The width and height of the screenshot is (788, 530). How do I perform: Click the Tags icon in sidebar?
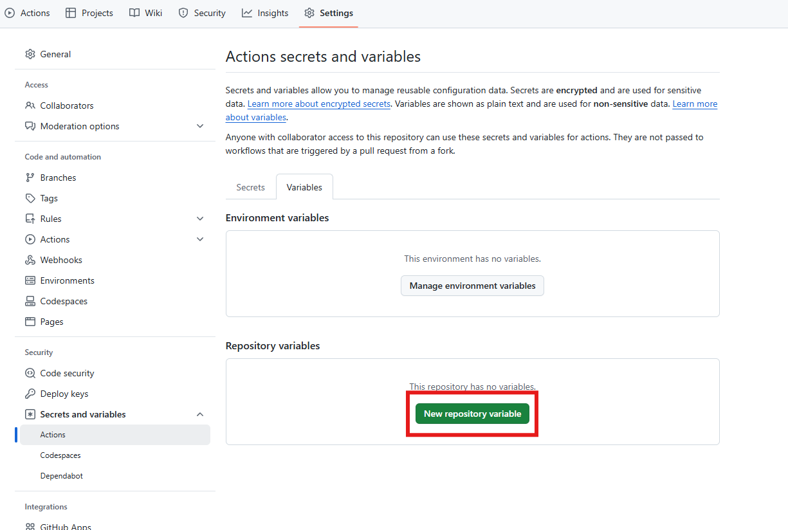coord(30,198)
